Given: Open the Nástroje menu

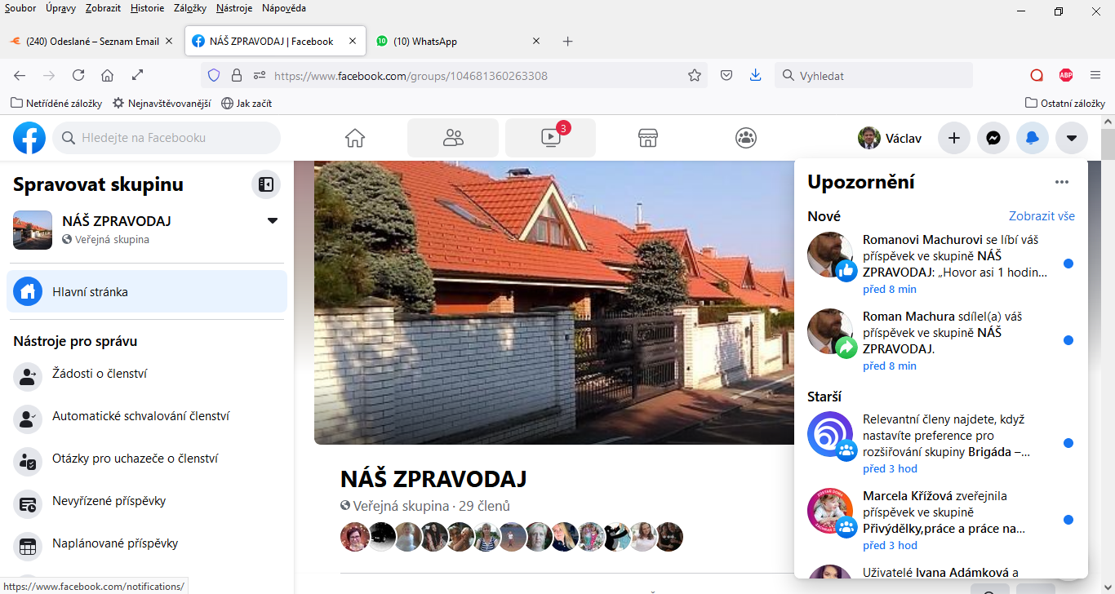Looking at the screenshot, I should pos(234,8).
